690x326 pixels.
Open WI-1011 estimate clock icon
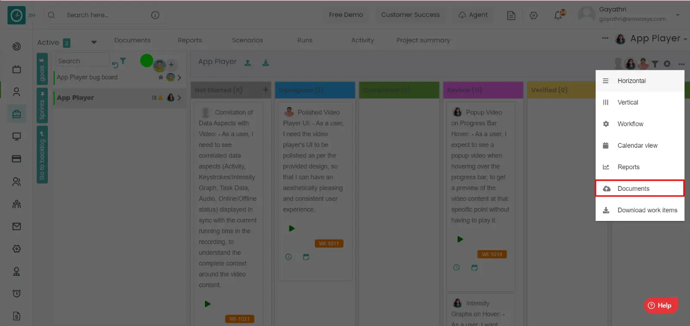289,257
